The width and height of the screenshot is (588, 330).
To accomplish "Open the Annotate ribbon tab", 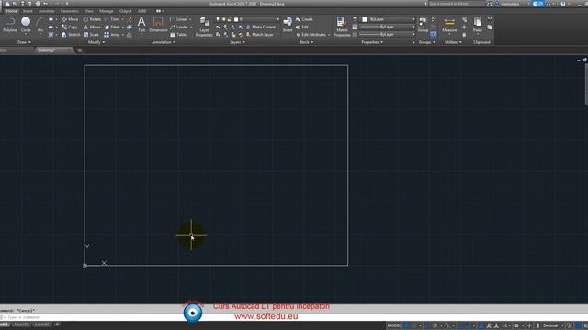I will click(x=47, y=11).
